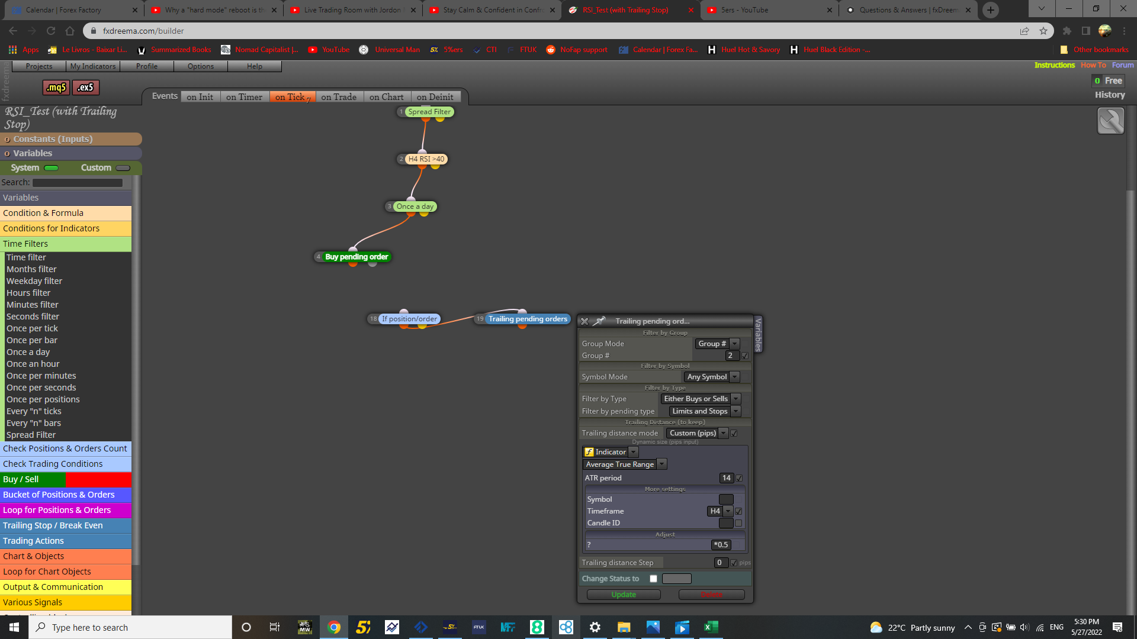Open the Filter by pending type dropdown

pos(705,411)
